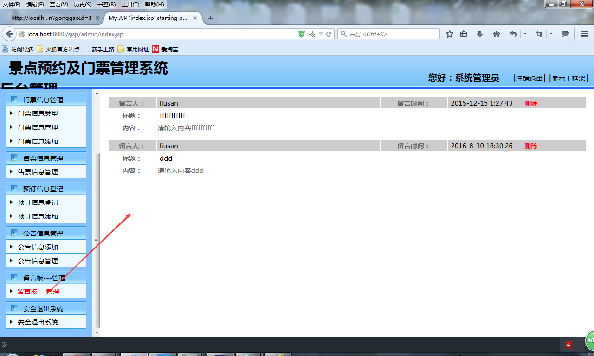Collapse the 售票信息管理 section header
Screen dimensions: 594x356
(46, 158)
